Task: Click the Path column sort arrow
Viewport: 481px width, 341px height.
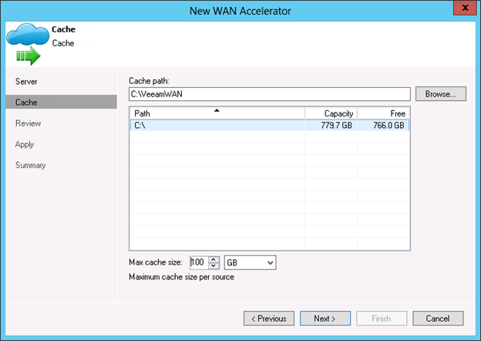Action: point(217,110)
